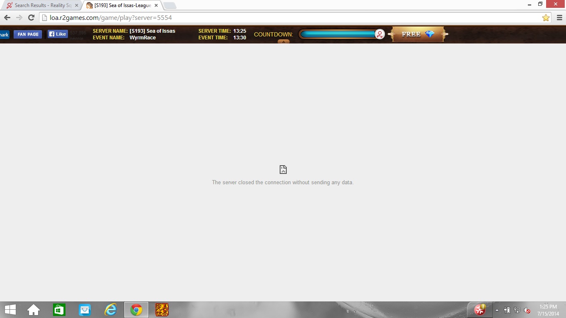The height and width of the screenshot is (318, 566).
Task: Switch to the Search Results tab
Action: 41,5
